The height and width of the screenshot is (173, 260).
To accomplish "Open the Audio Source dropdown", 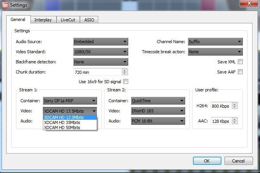I will click(101, 42).
